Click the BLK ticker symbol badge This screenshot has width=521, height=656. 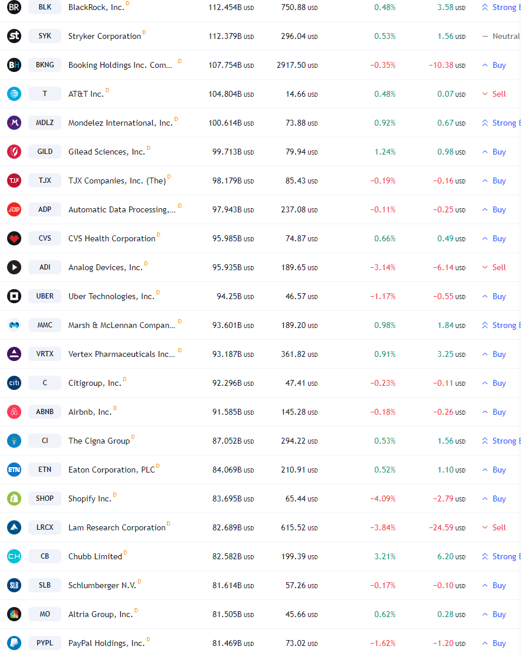coord(45,7)
